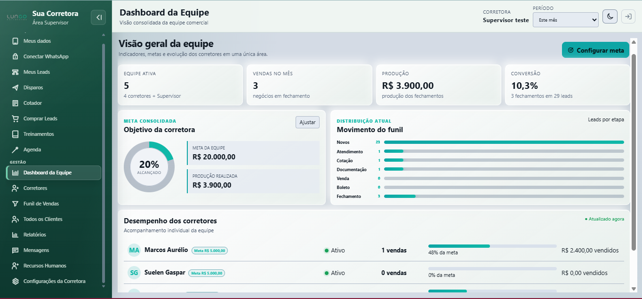
Task: Click the 'Leads por etapa' label
Action: (606, 119)
